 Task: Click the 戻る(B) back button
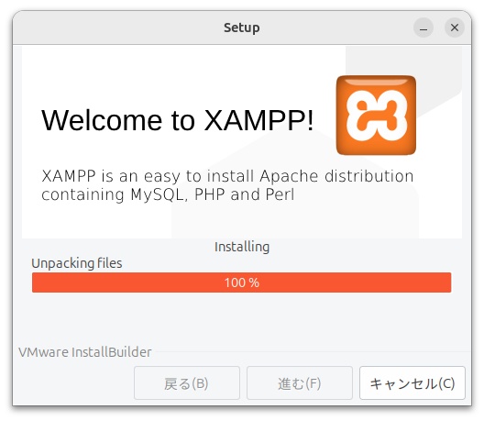coord(187,383)
